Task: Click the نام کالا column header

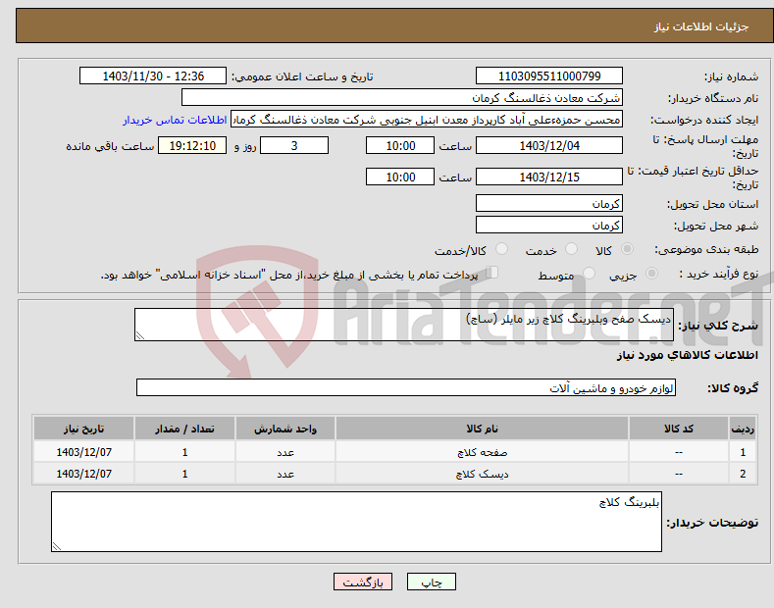Action: [482, 429]
